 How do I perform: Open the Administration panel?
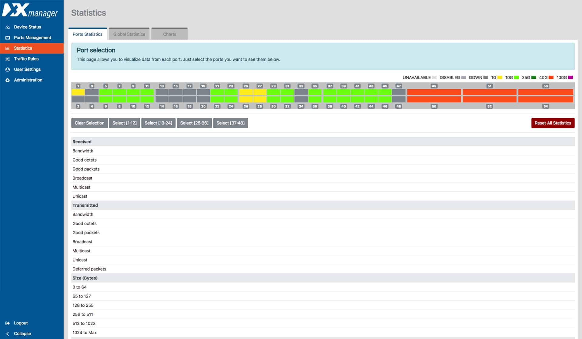click(x=28, y=80)
